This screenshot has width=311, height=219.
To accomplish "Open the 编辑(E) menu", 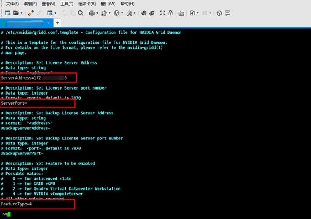I will (30, 4).
